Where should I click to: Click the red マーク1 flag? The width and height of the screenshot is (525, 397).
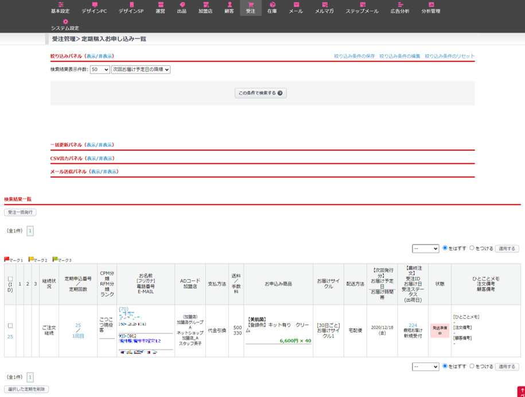pos(7,260)
